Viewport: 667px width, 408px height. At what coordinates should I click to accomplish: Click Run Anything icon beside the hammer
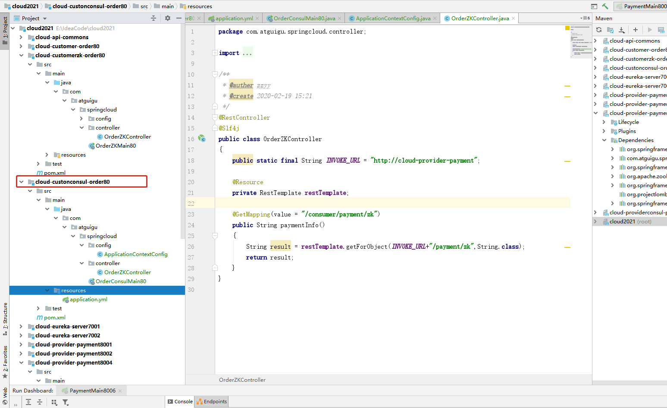click(594, 6)
